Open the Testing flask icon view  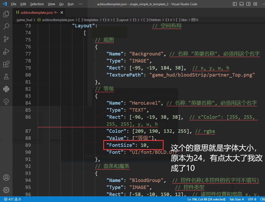tap(6, 77)
